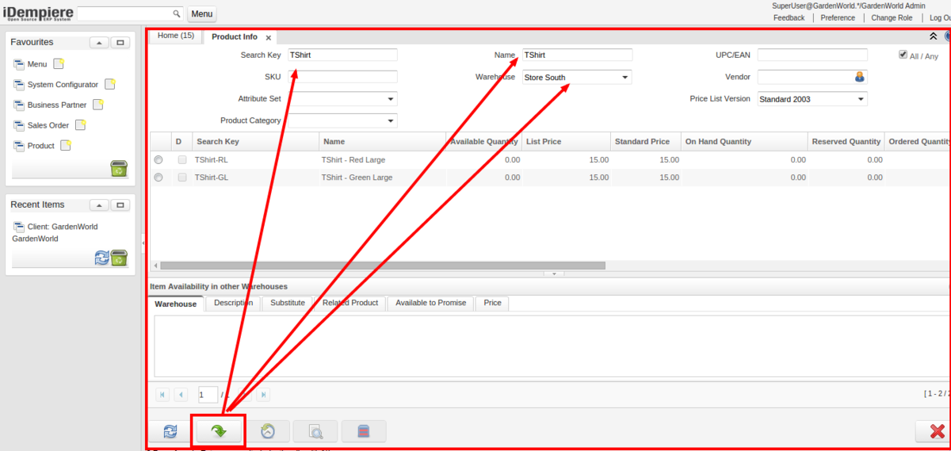
Task: Click the Favourites trash bin icon
Action: tap(119, 168)
